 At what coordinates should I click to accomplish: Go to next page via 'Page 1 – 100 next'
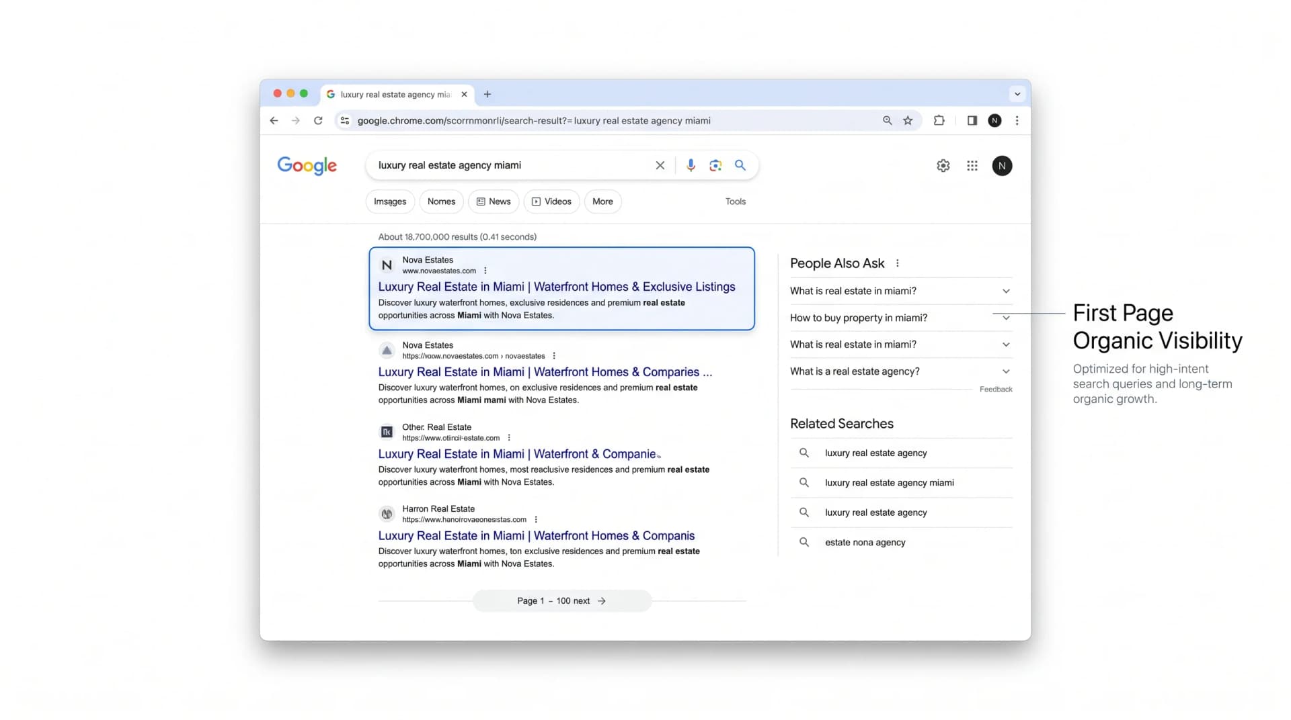[562, 601]
